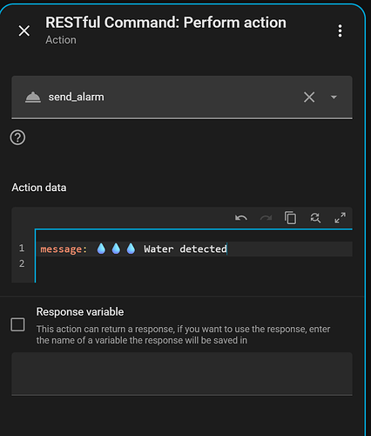The image size is (371, 436).
Task: Open the three-dot overflow menu
Action: click(340, 31)
